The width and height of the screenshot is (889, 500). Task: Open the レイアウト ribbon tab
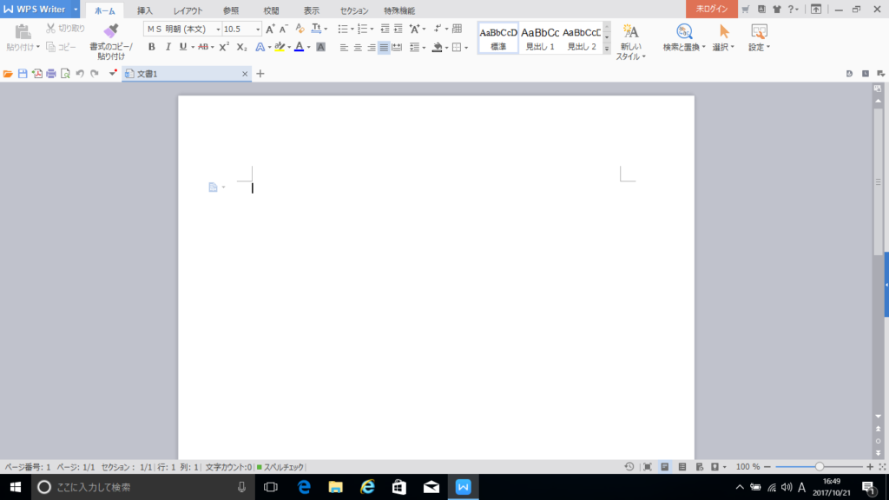point(190,11)
